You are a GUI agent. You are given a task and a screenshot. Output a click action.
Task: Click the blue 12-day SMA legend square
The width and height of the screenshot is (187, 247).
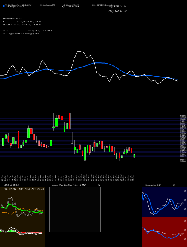coord(4,6)
